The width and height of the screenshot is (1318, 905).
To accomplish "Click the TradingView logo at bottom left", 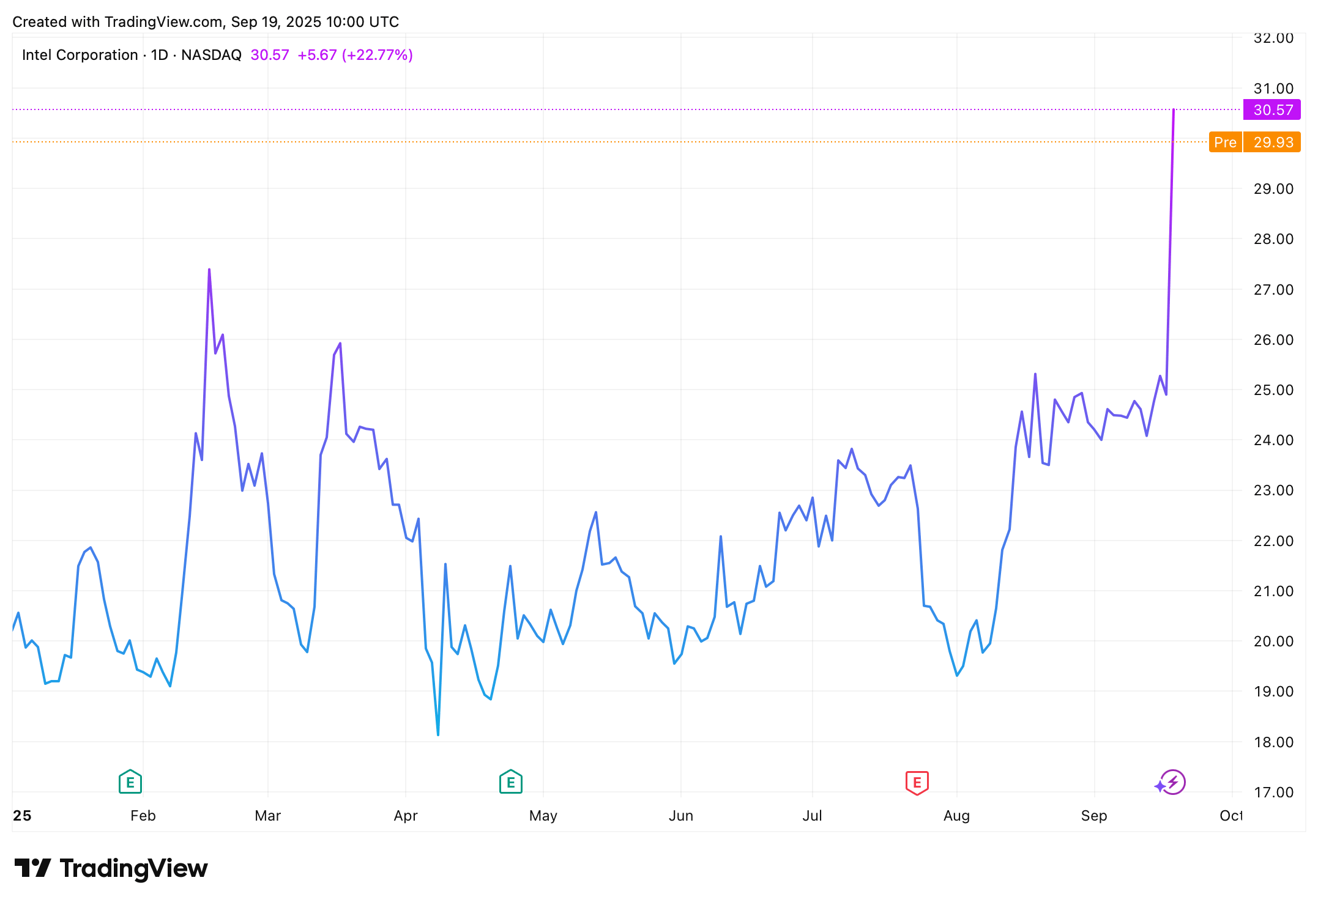I will (x=111, y=868).
